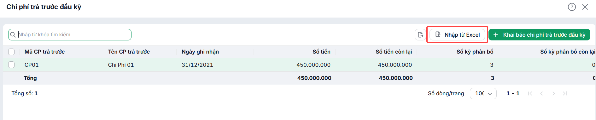The image size is (596, 120).
Task: Go to first page pagination icon
Action: 530,93
